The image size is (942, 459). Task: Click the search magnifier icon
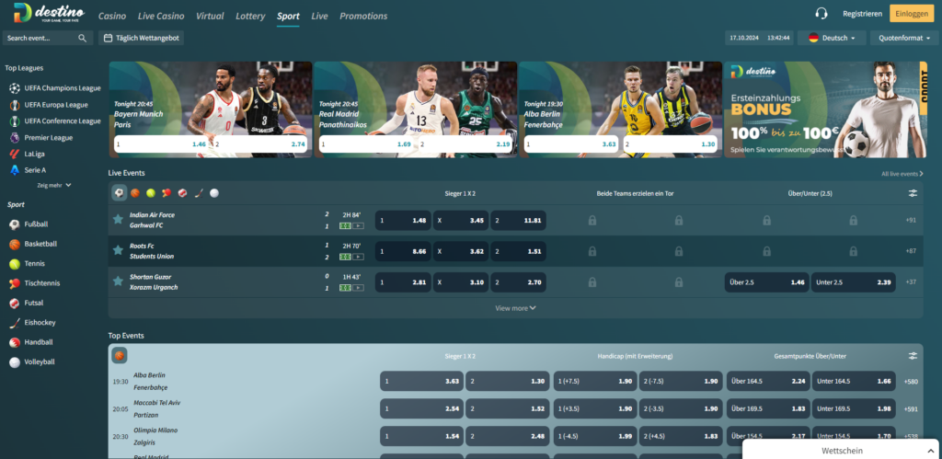83,39
